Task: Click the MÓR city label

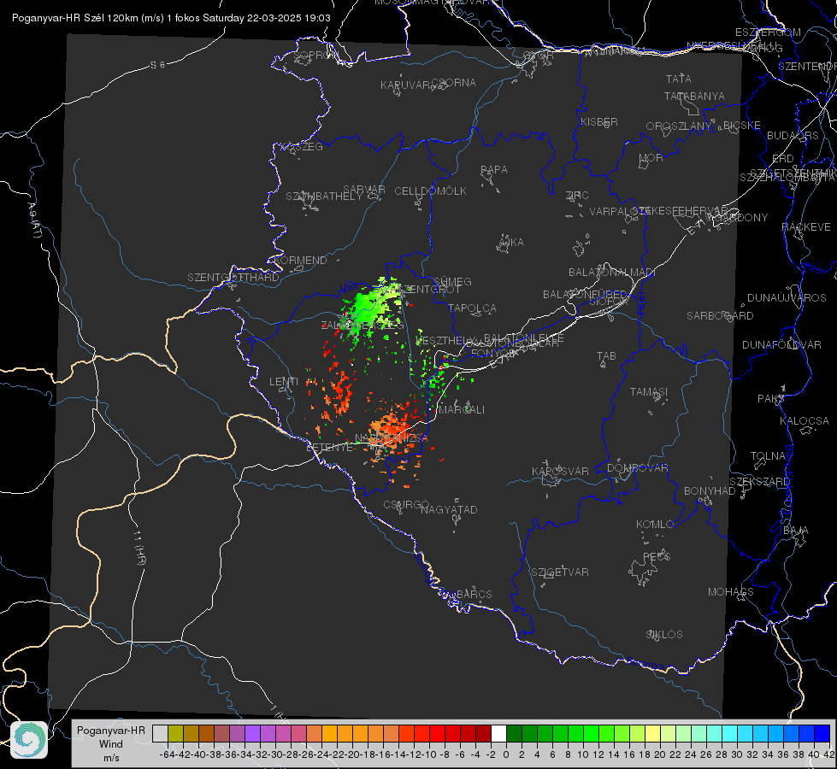Action: pos(651,158)
